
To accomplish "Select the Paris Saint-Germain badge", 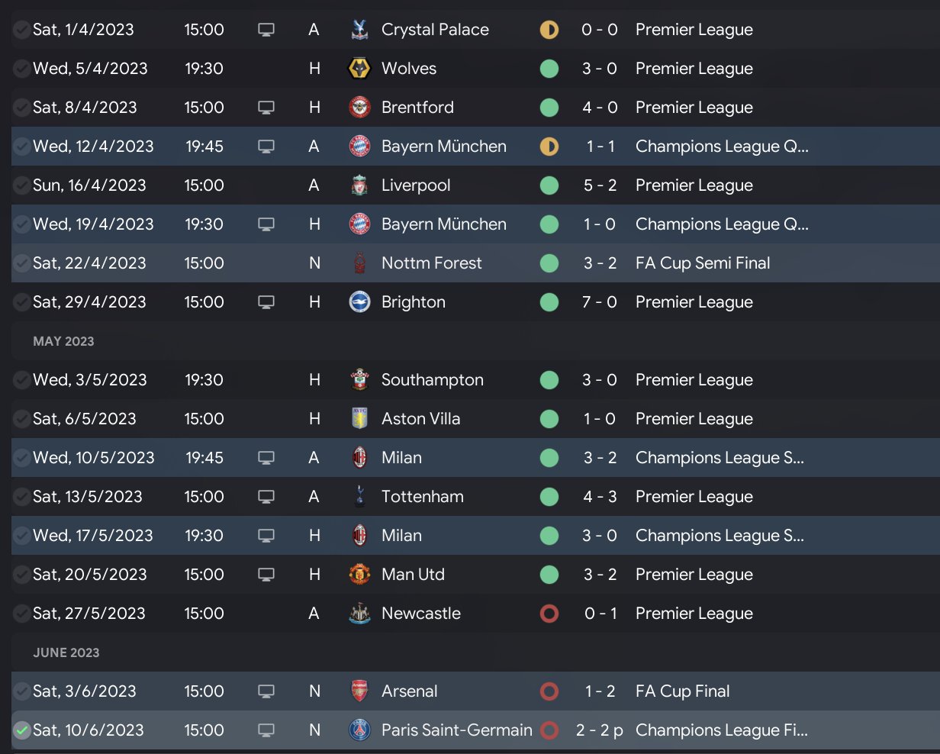I will pos(359,730).
